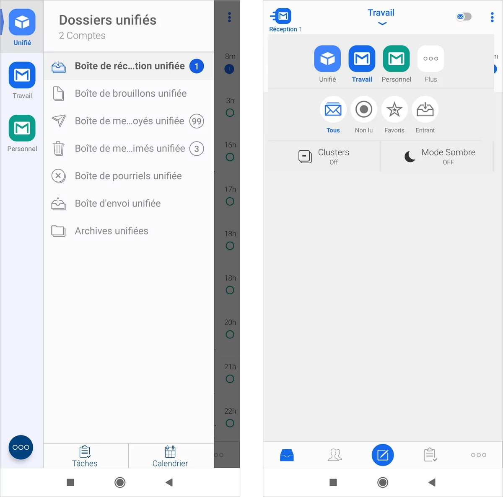Select the Entrant filter
503x497 pixels.
pos(425,115)
